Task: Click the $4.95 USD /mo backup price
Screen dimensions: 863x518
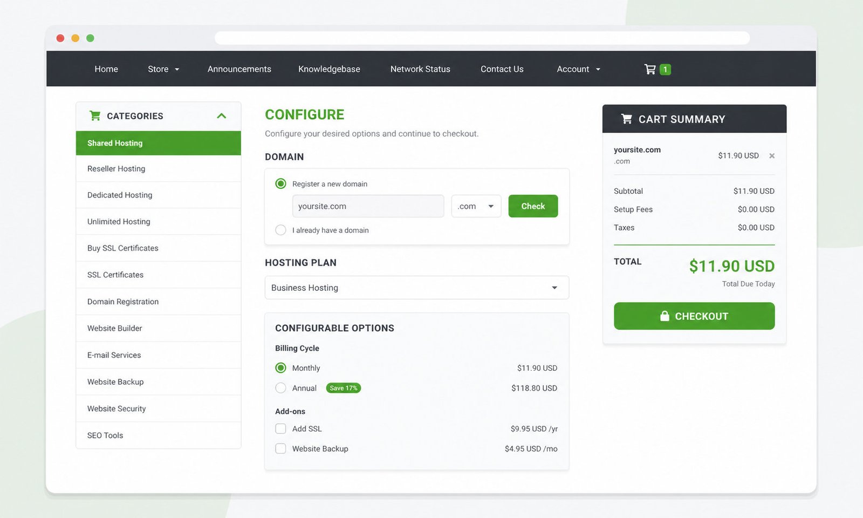Action: [x=531, y=448]
